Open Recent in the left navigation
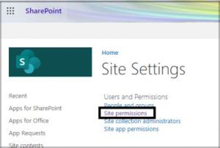220x148 pixels. [18, 96]
